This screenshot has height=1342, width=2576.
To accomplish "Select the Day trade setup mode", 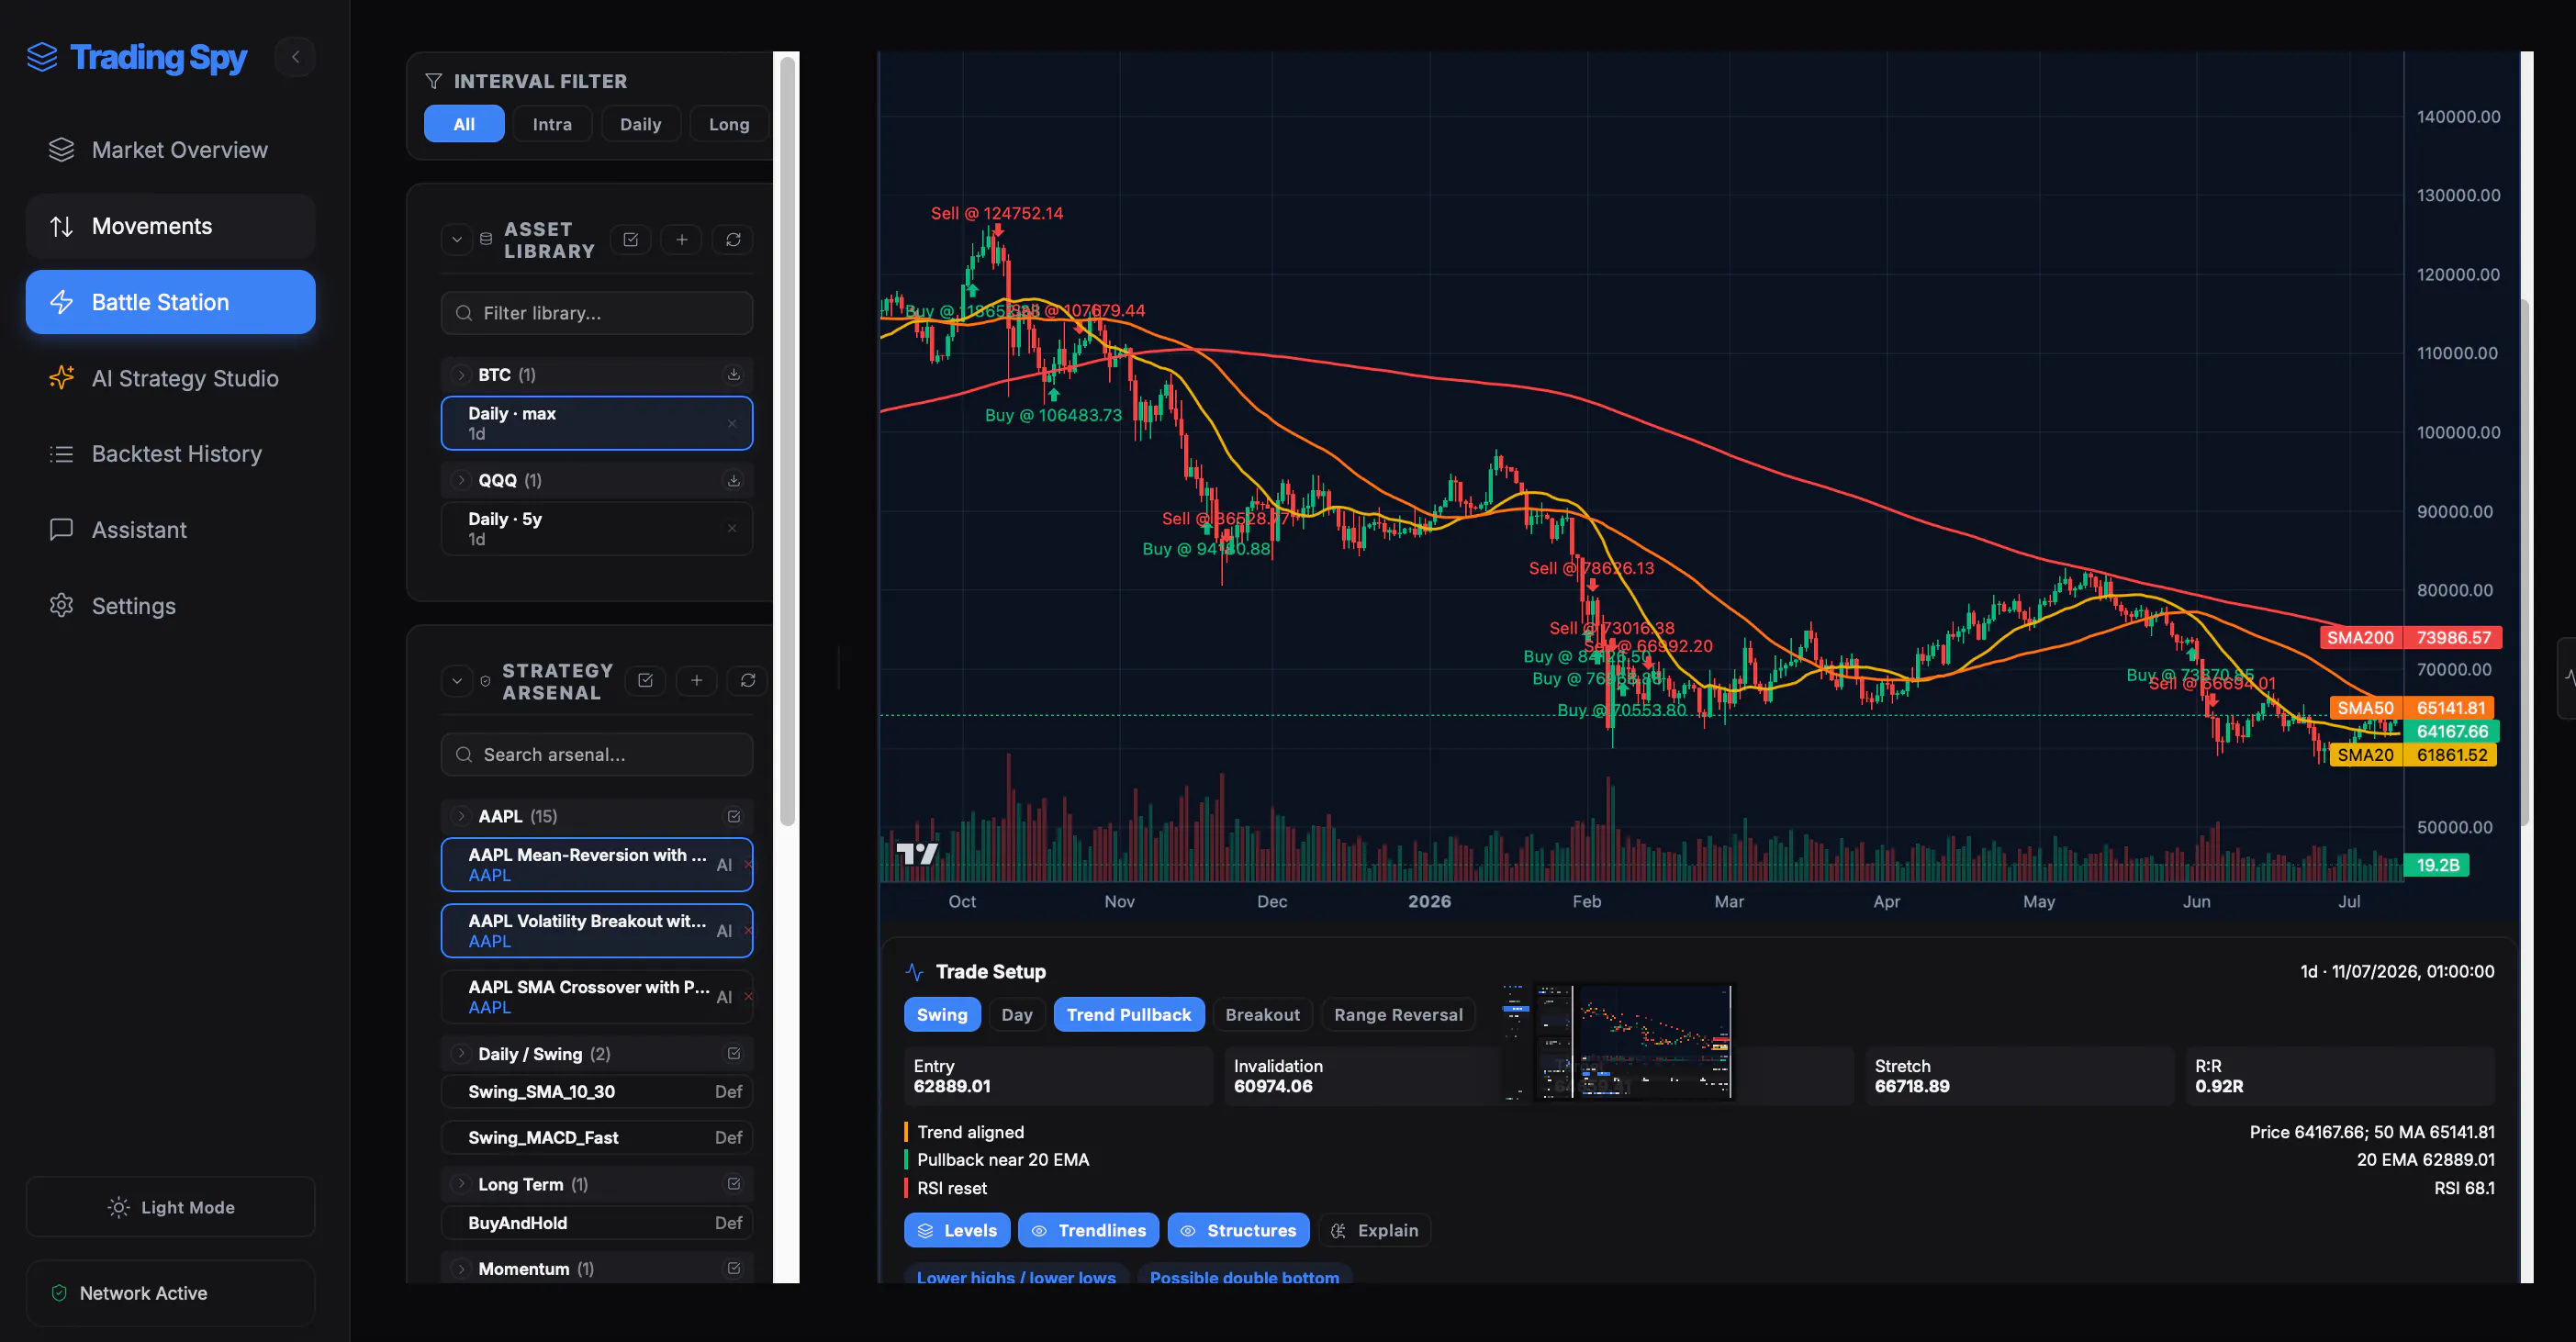I will pos(1017,1015).
